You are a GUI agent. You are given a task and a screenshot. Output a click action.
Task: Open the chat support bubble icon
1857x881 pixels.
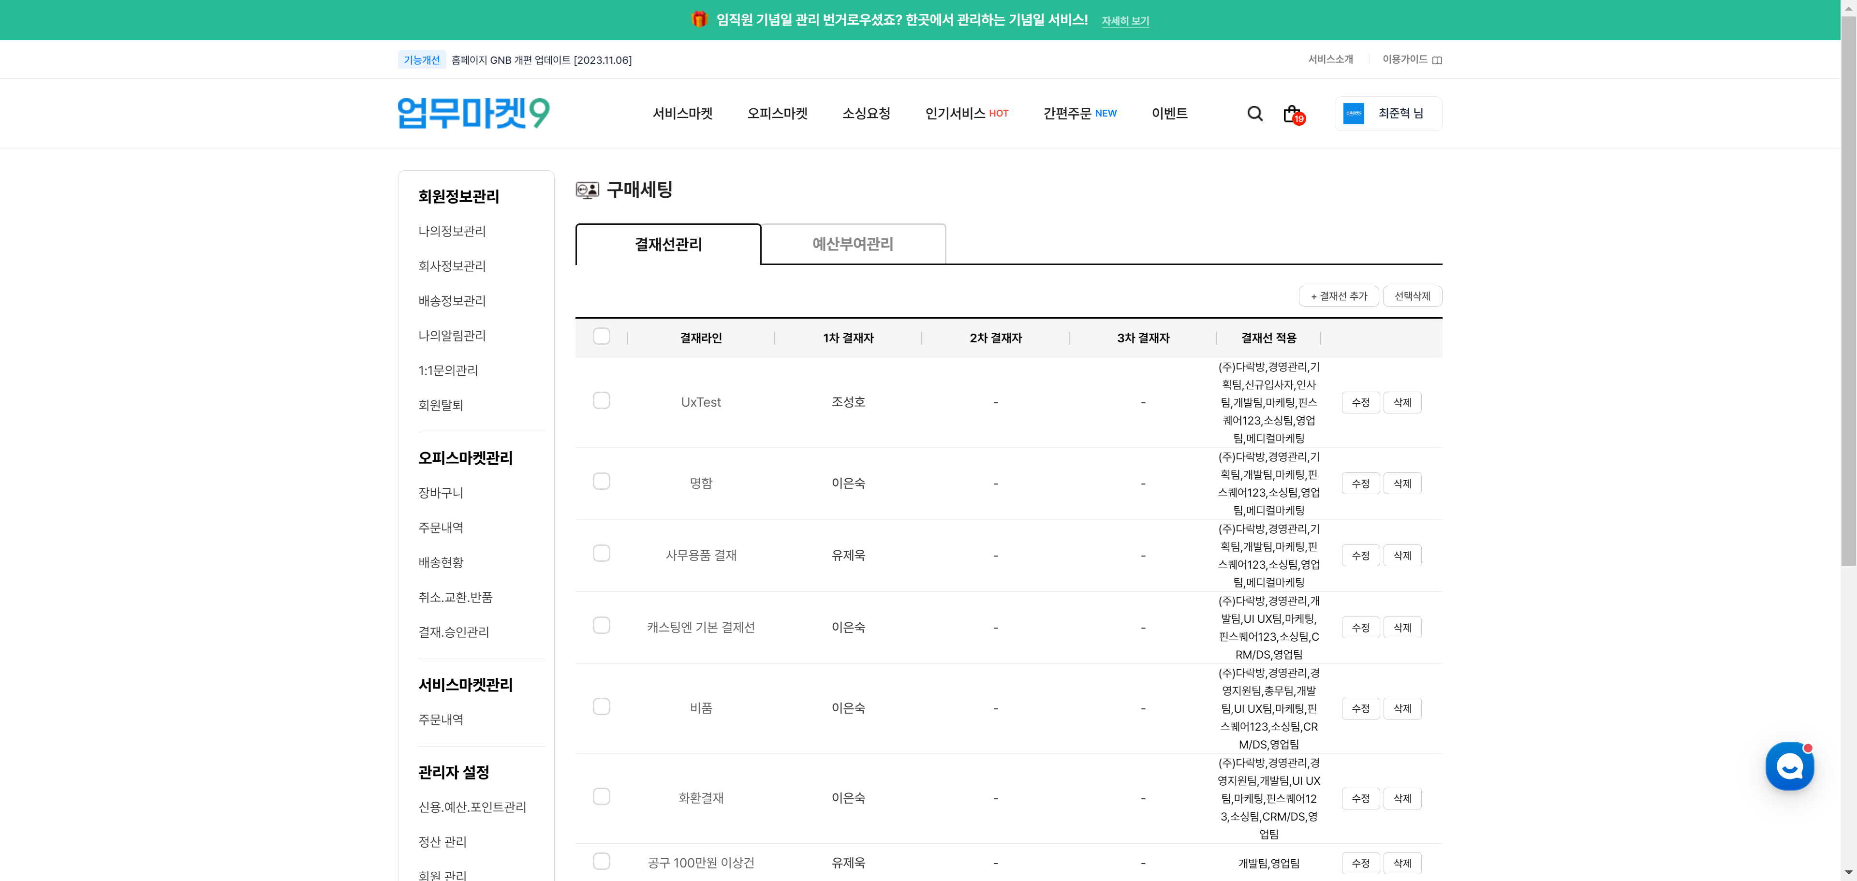[x=1789, y=765]
